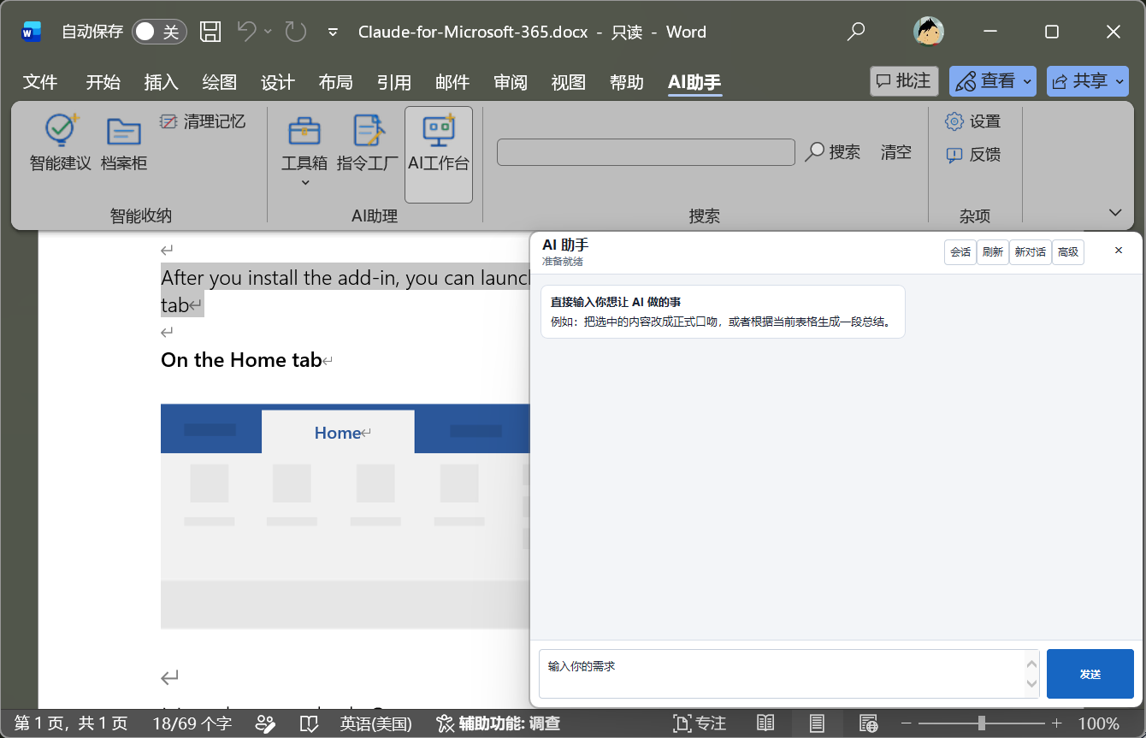Switch to Web Layout view icon
This screenshot has width=1146, height=738.
868,723
